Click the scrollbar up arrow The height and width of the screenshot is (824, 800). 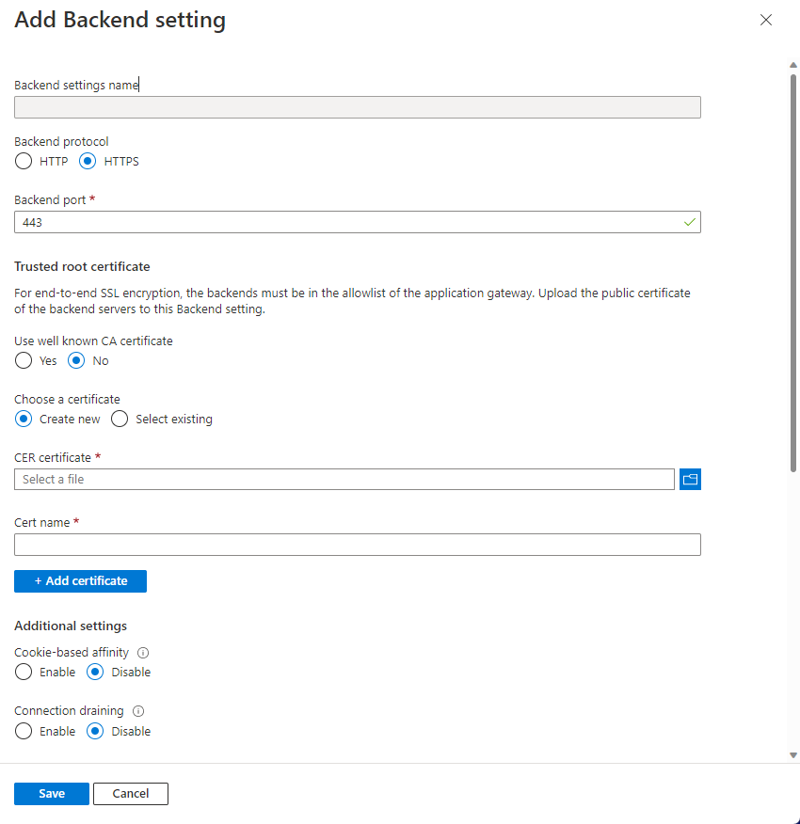(x=793, y=65)
